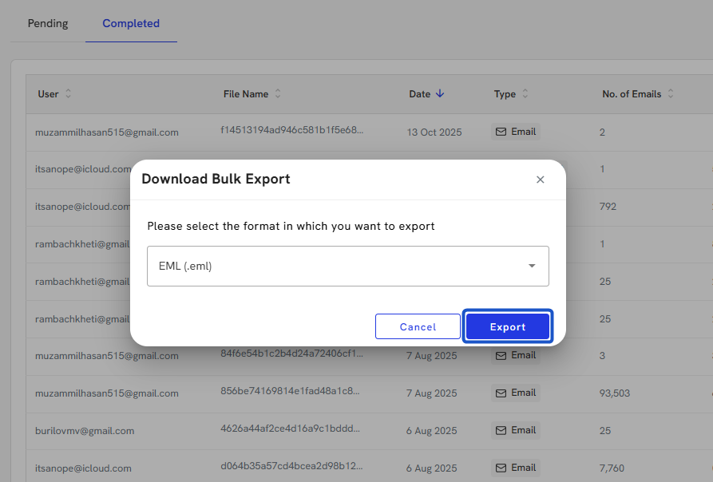This screenshot has width=713, height=482.
Task: Click user burilovmv@gmail.com
Action: (x=85, y=431)
